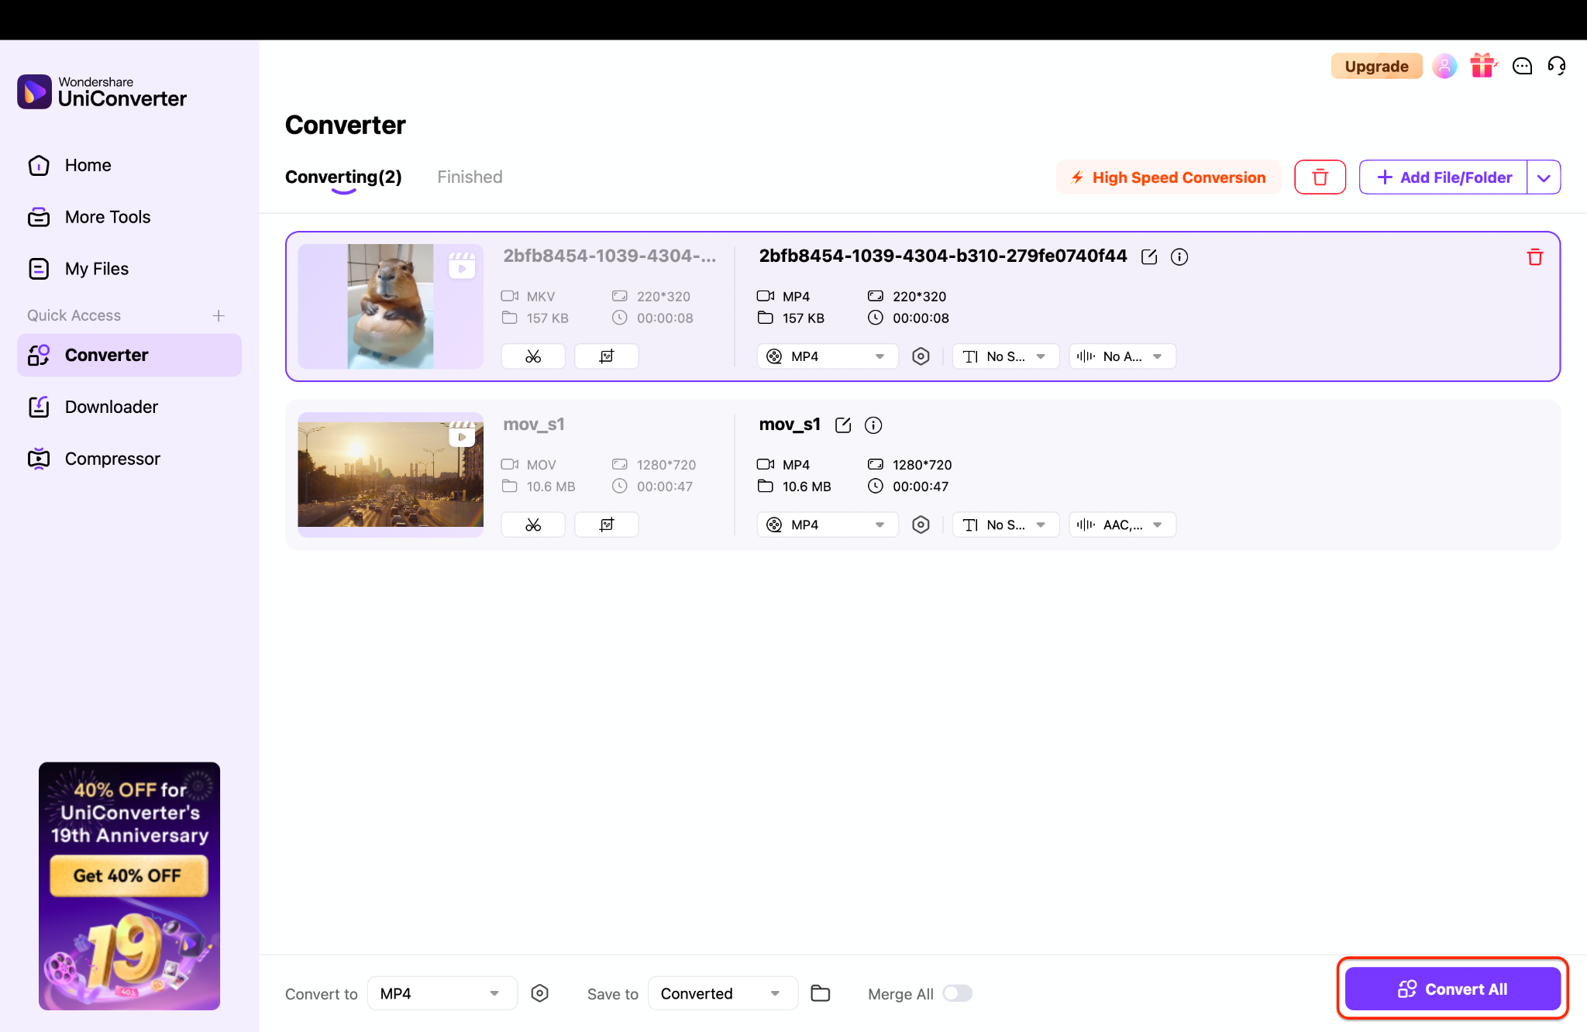Trim the 2bfb8454 video with scissors

tap(533, 356)
